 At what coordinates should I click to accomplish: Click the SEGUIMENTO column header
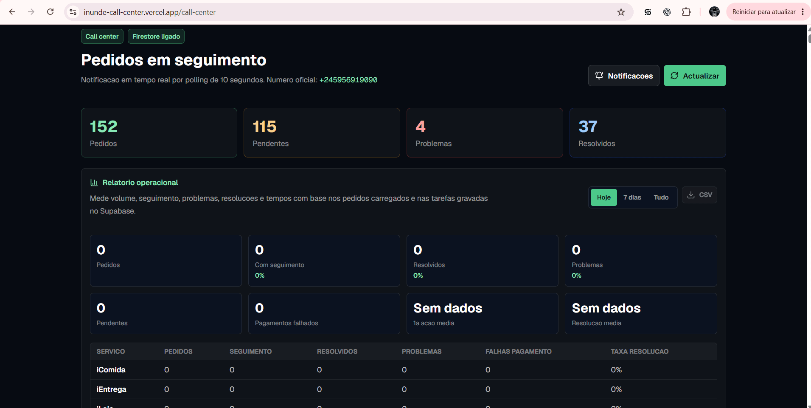click(250, 352)
